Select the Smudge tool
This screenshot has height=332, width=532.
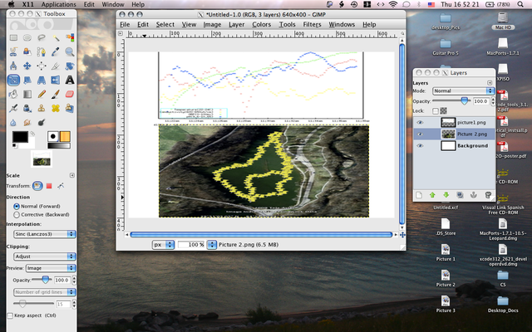(x=27, y=122)
